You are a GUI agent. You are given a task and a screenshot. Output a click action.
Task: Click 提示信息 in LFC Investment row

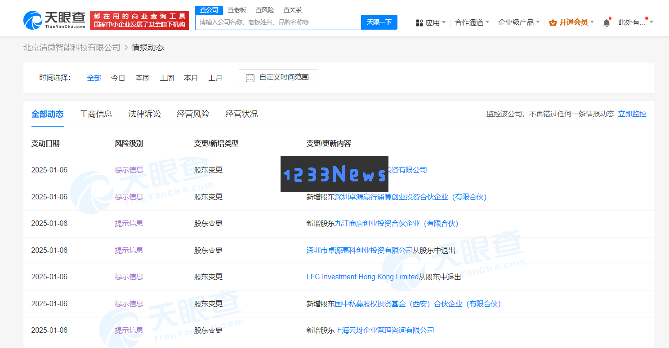129,277
